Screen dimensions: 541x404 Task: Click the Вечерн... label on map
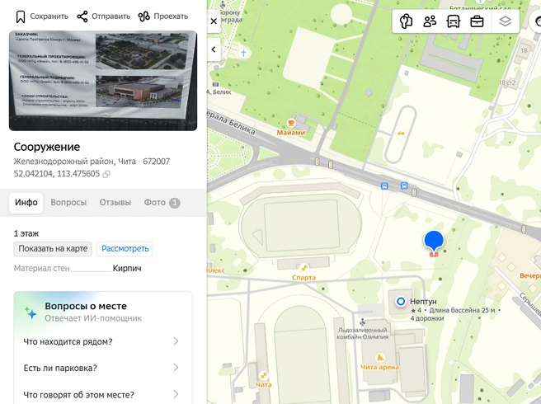pos(530,276)
